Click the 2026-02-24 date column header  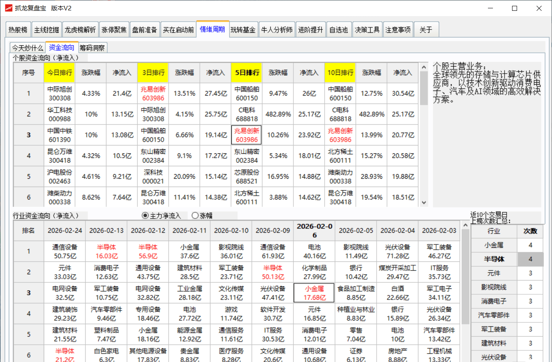click(x=64, y=231)
